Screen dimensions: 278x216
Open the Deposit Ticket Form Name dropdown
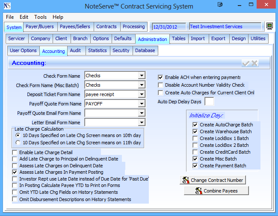pyautogui.click(x=142, y=94)
